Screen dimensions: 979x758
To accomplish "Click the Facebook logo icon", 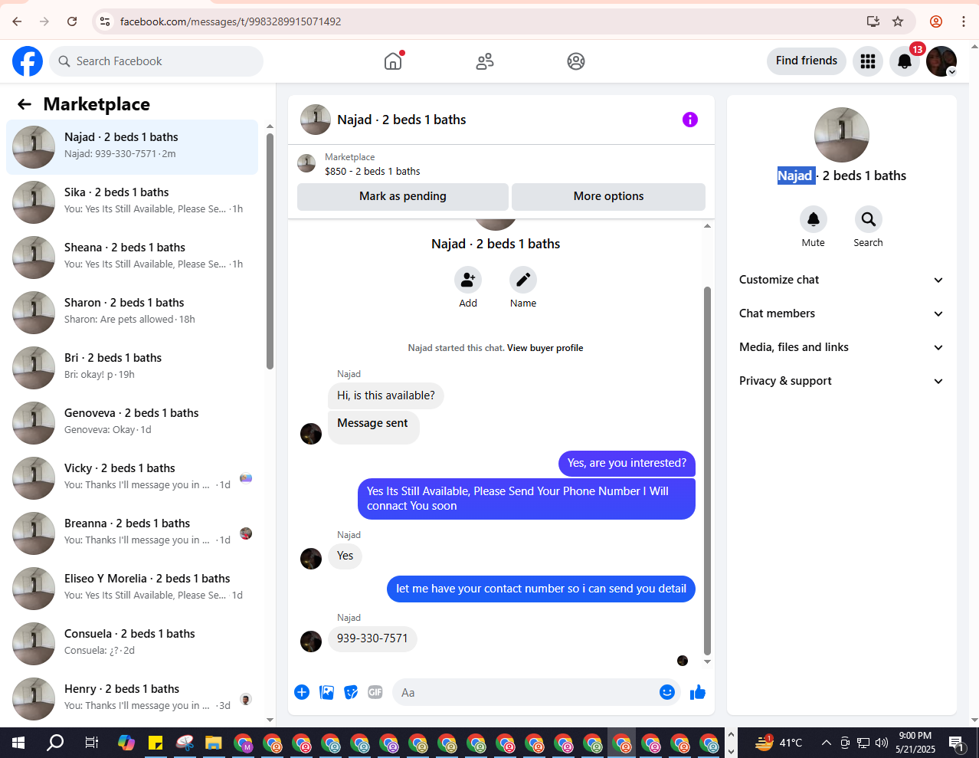I will [28, 61].
